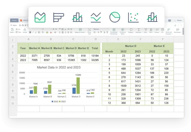The height and width of the screenshot is (132, 191).
Task: Click the AutoSum sigma icon
Action: pyautogui.click(x=139, y=30)
